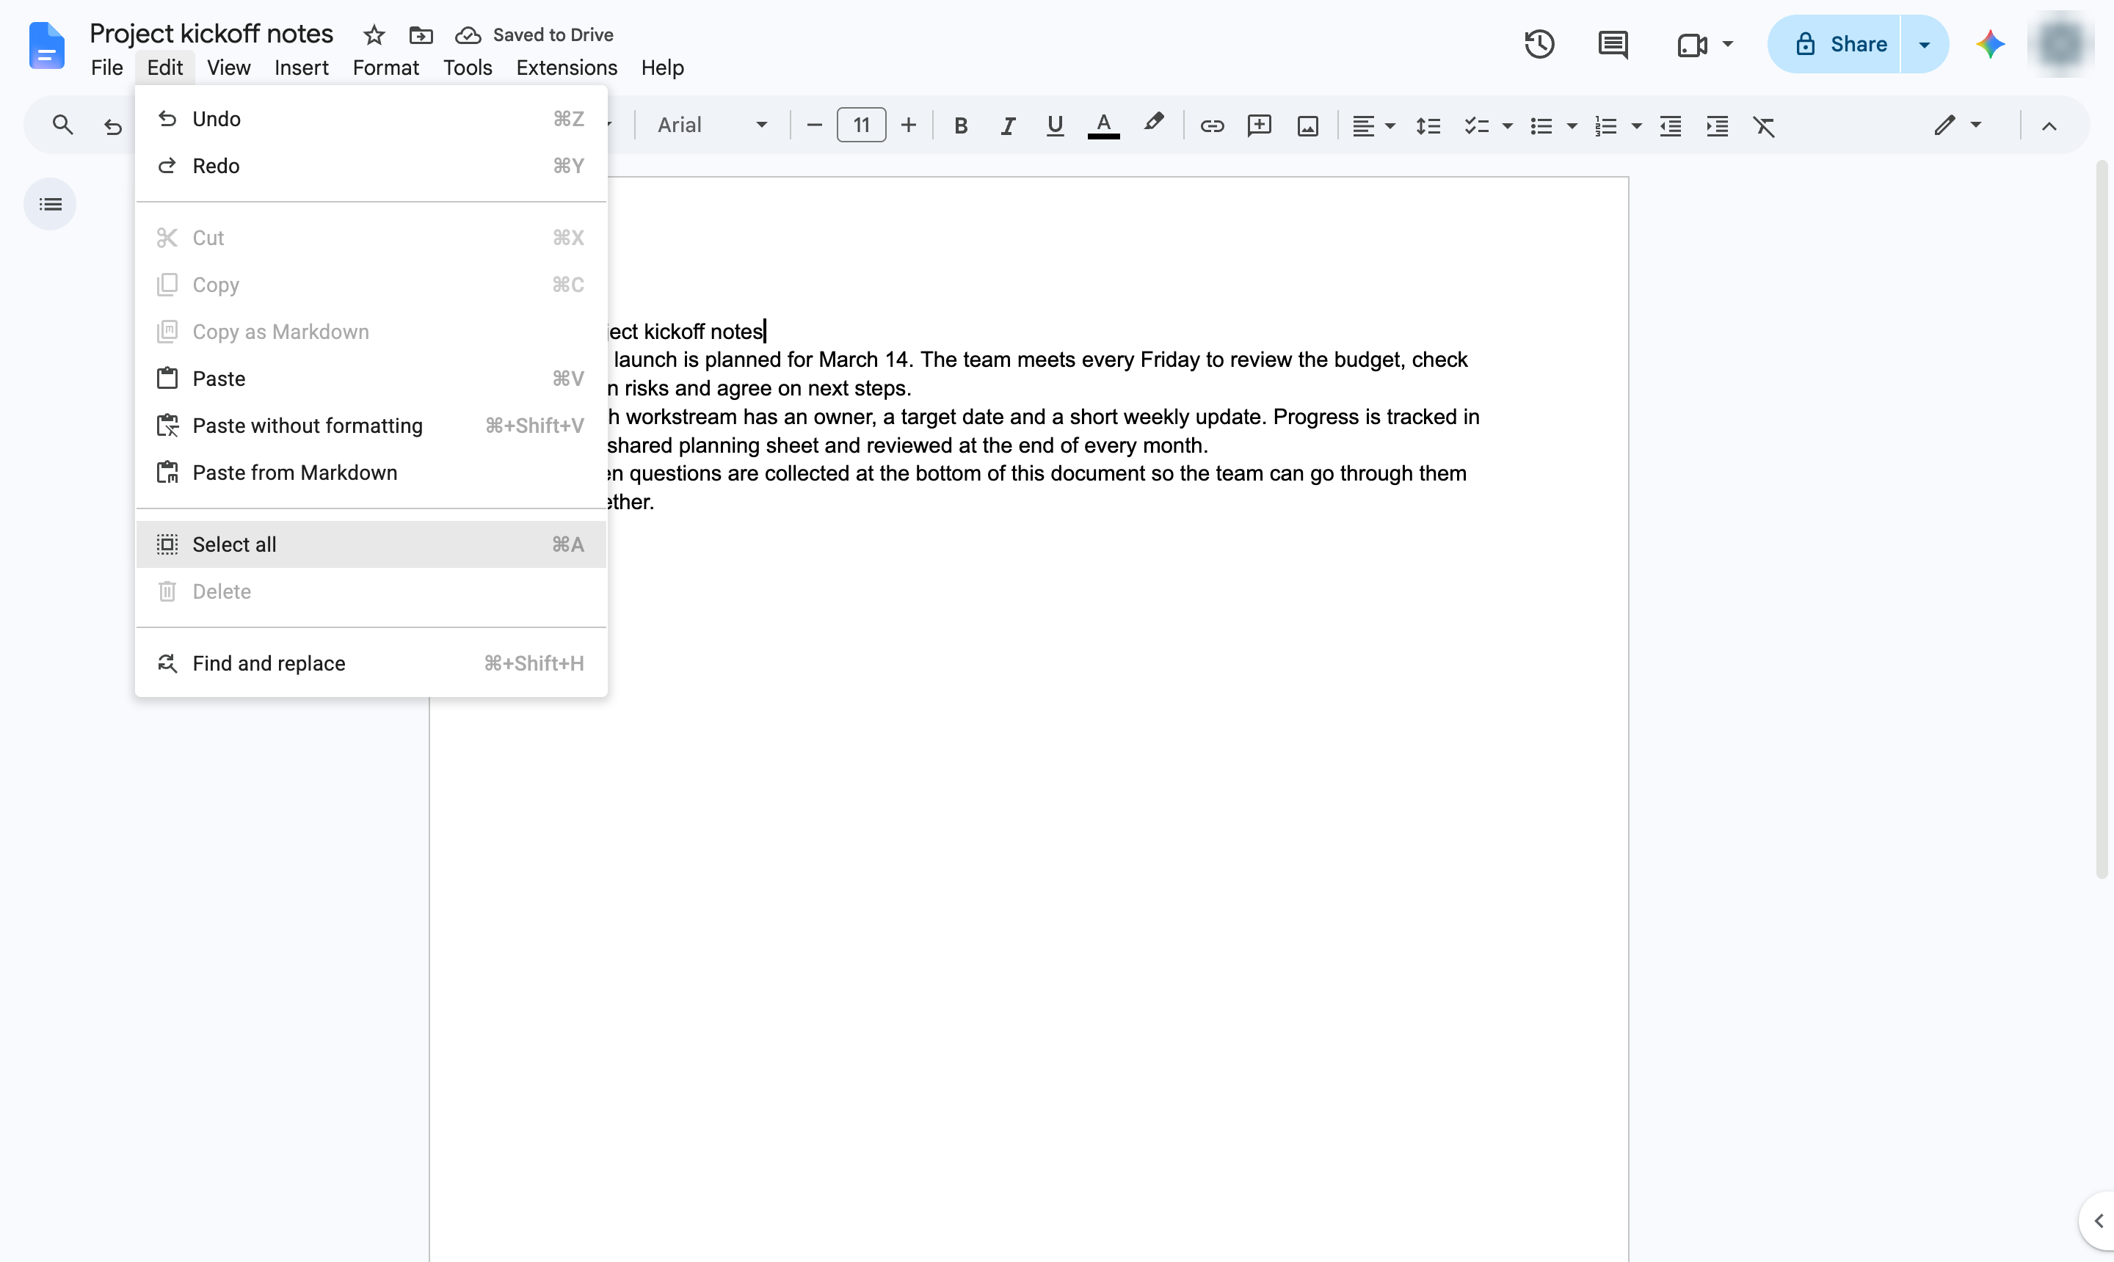The height and width of the screenshot is (1262, 2114).
Task: Open Google Docs home logo
Action: 47,45
